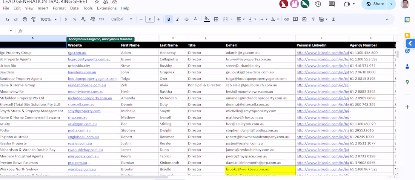Click the borders grid icon
Image resolution: width=415 pixels, height=180 pixels.
click(216, 19)
